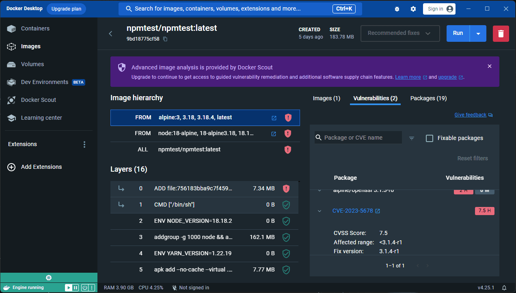Switch to the Packages (19) tab
The height and width of the screenshot is (293, 516).
(x=428, y=98)
